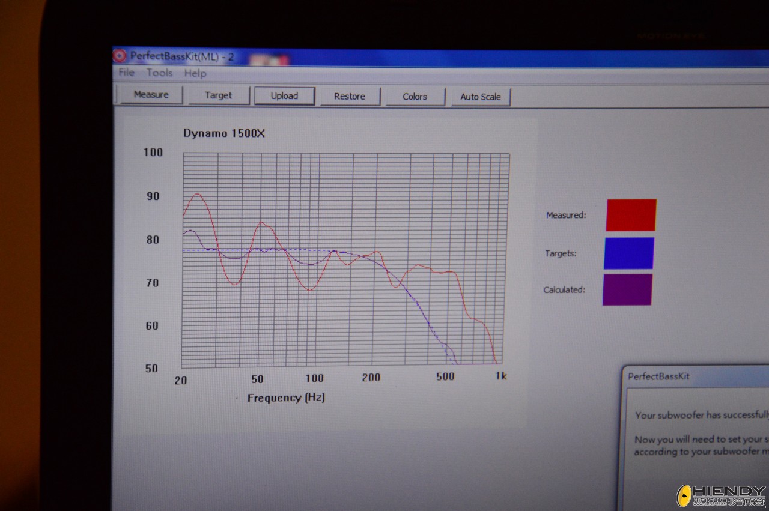Viewport: 769px width, 511px height.
Task: Click Auto Scale to rescale graph
Action: (x=480, y=97)
